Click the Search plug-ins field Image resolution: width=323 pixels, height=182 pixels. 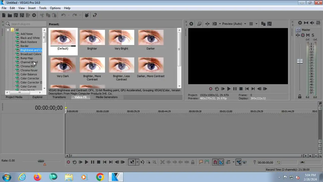point(25,24)
